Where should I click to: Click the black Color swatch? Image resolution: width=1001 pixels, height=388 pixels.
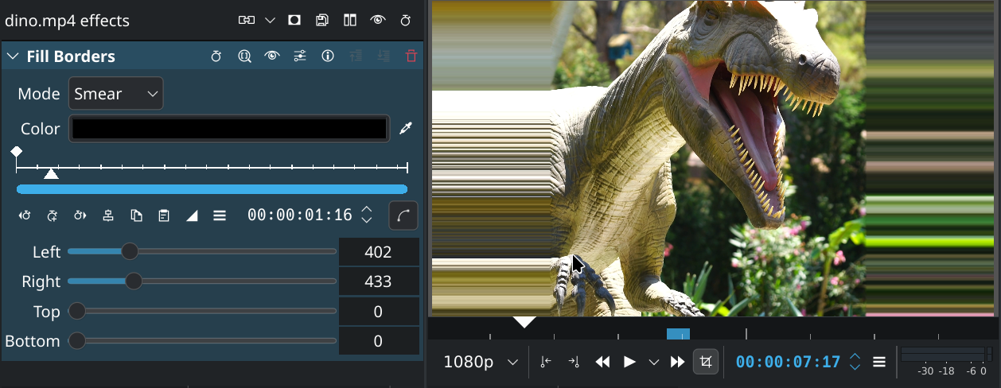[x=229, y=129]
